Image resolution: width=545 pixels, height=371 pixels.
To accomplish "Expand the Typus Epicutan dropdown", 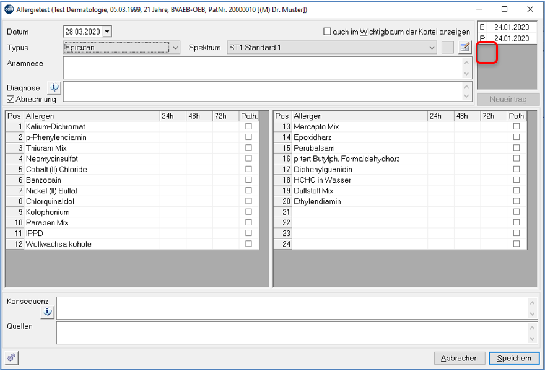I will point(175,48).
